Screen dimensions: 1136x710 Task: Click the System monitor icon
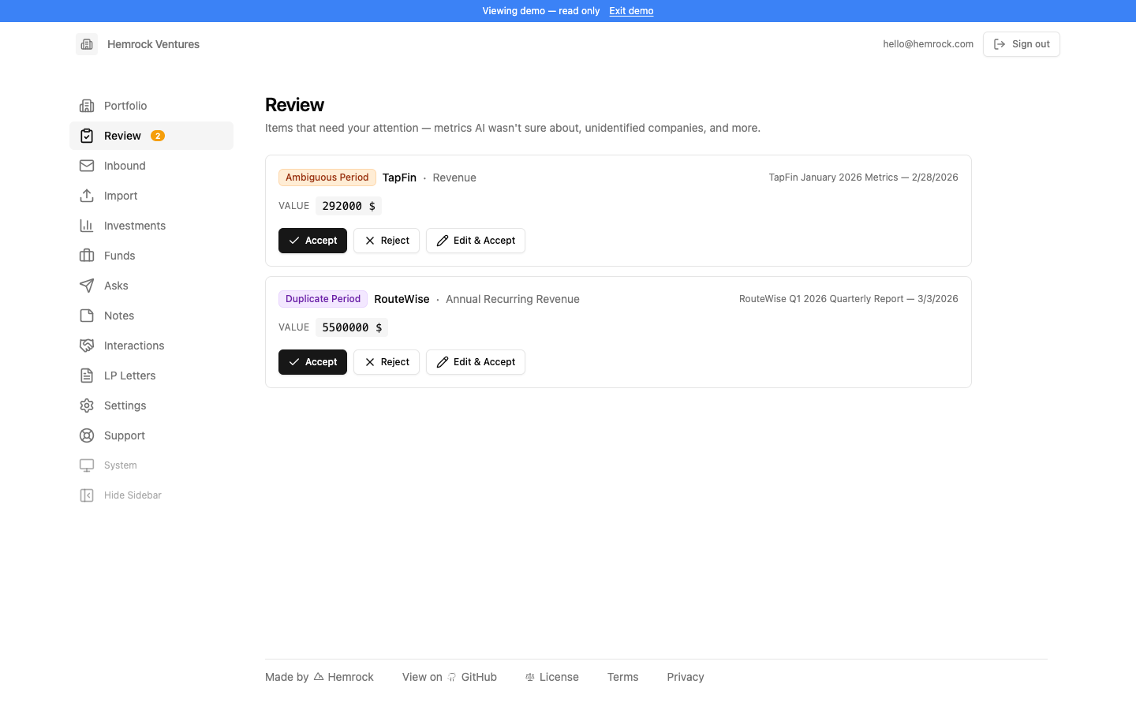(87, 465)
